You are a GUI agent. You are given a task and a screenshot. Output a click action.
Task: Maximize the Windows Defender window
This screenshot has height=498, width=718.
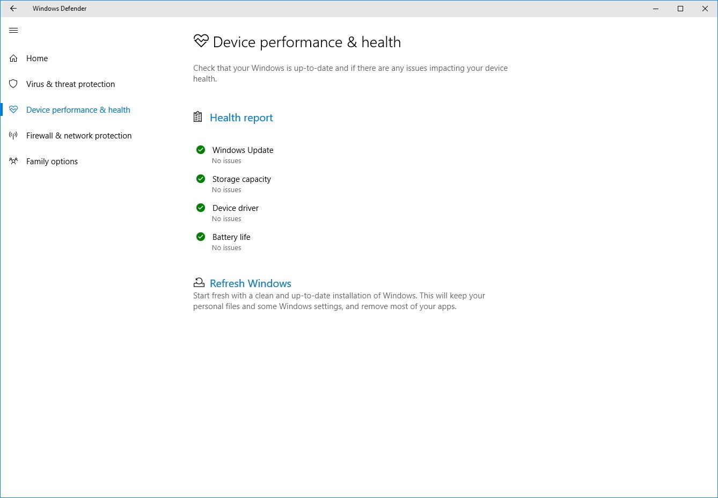point(680,9)
